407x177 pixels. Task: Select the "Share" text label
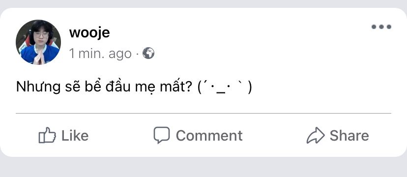click(x=349, y=136)
